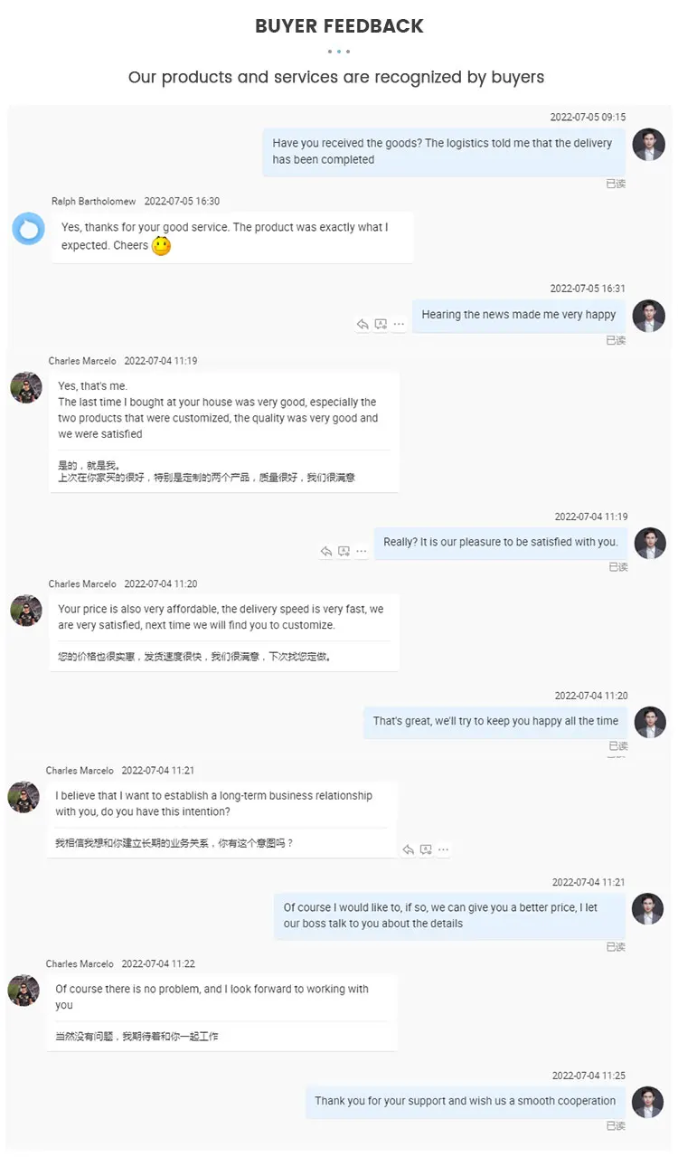Open more options dots beside "Really? It is our pleasure"

point(362,552)
